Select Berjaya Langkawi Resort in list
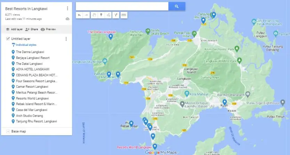Screen dimensions: 290x155 [x=33, y=58]
